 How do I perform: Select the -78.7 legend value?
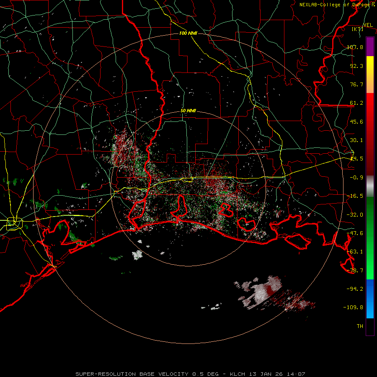(355, 270)
